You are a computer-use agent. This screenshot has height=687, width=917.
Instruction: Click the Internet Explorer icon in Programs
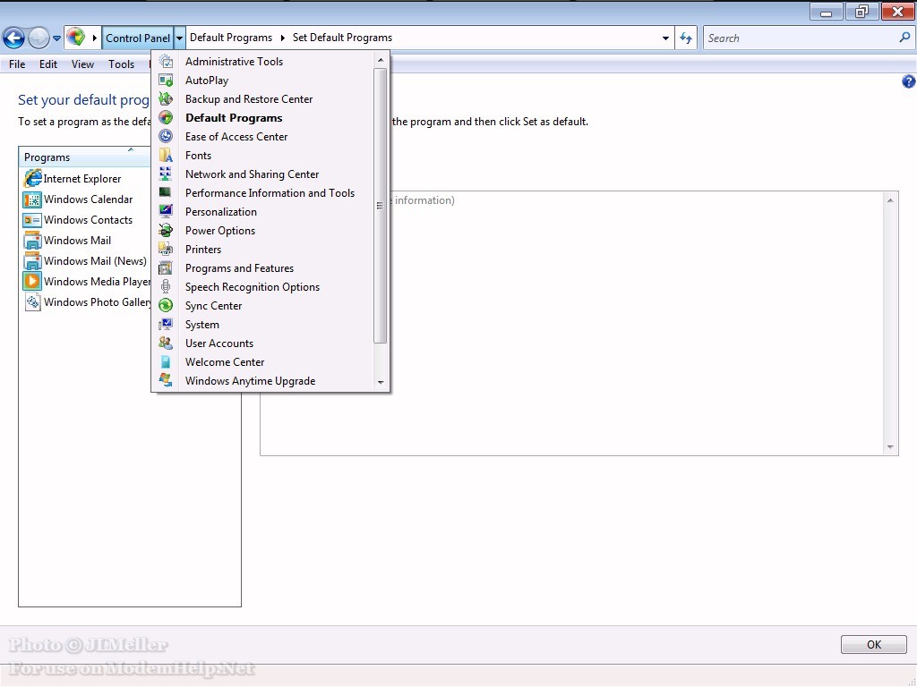pyautogui.click(x=32, y=178)
